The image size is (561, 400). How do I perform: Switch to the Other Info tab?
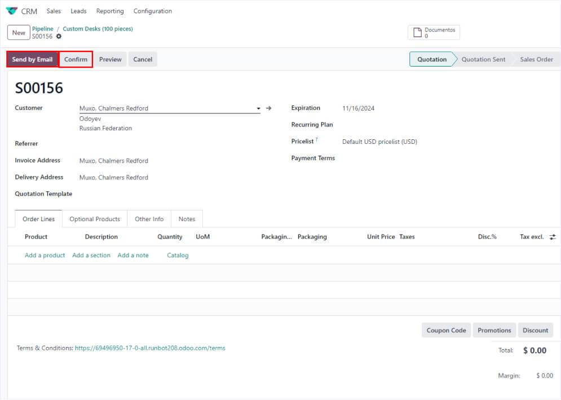[149, 219]
